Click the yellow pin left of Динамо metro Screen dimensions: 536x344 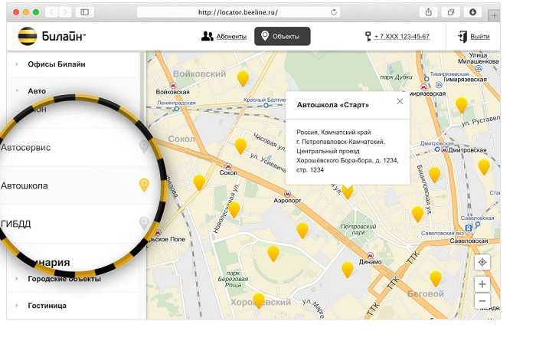coord(348,270)
